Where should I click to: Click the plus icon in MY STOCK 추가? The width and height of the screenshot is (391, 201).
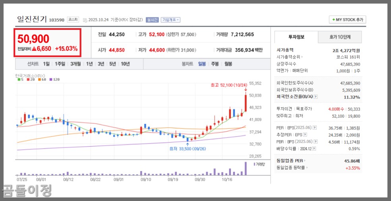pyautogui.click(x=333, y=20)
